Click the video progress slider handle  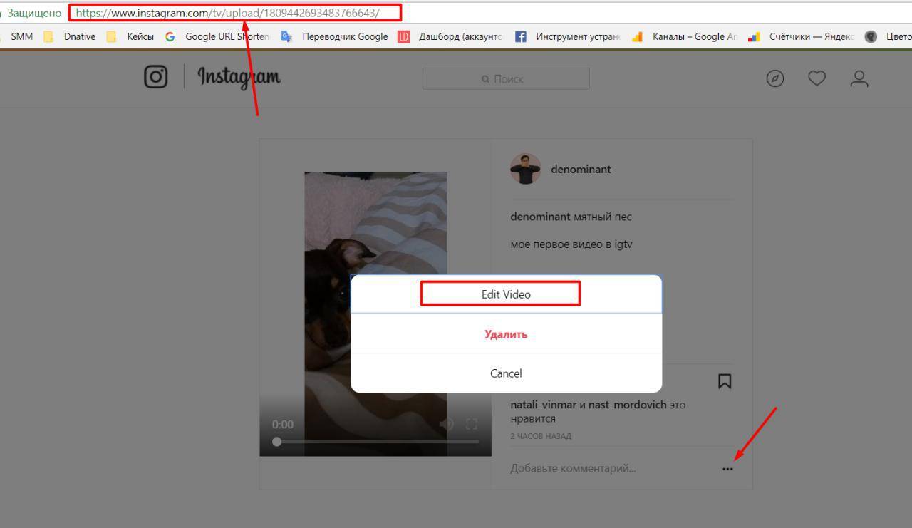pos(277,442)
